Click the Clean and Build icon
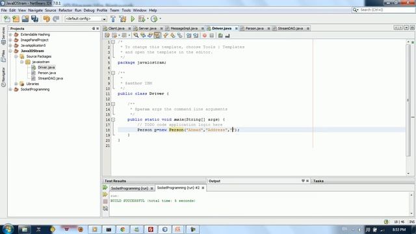 123,19
